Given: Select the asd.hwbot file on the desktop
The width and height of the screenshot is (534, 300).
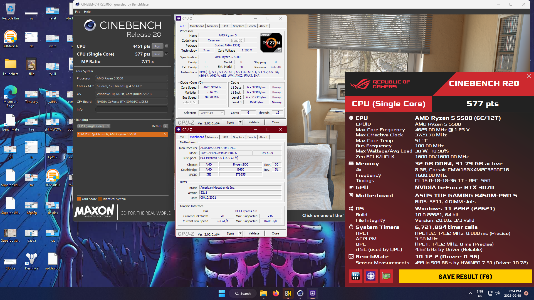Looking at the screenshot, I should click(x=53, y=261).
